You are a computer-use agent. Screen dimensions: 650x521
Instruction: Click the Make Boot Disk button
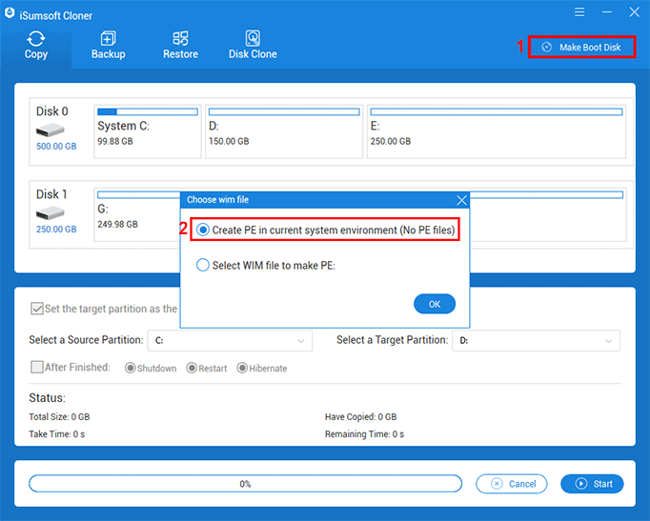tap(581, 48)
